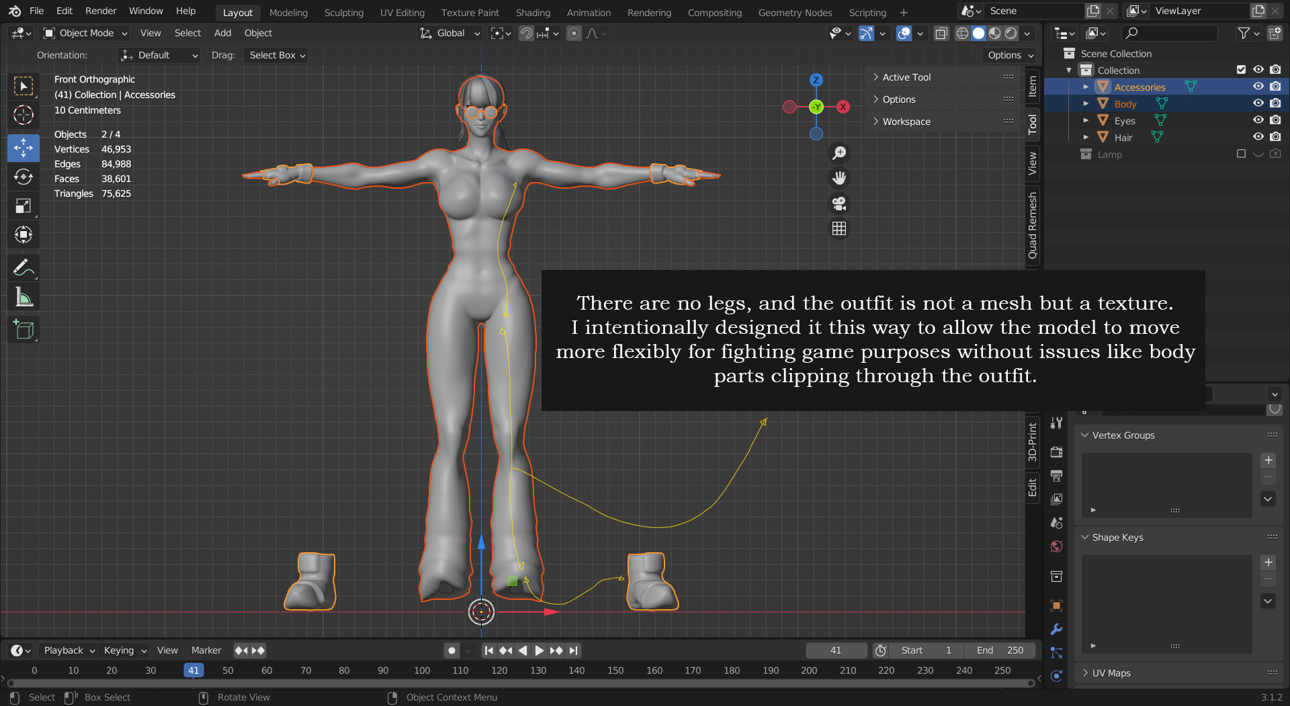Choose the Move tool
The image size is (1290, 706).
[24, 148]
